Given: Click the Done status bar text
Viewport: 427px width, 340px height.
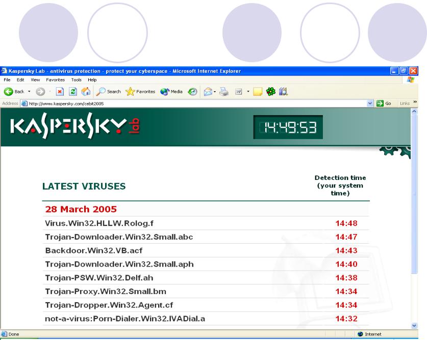Looking at the screenshot, I should (x=14, y=334).
